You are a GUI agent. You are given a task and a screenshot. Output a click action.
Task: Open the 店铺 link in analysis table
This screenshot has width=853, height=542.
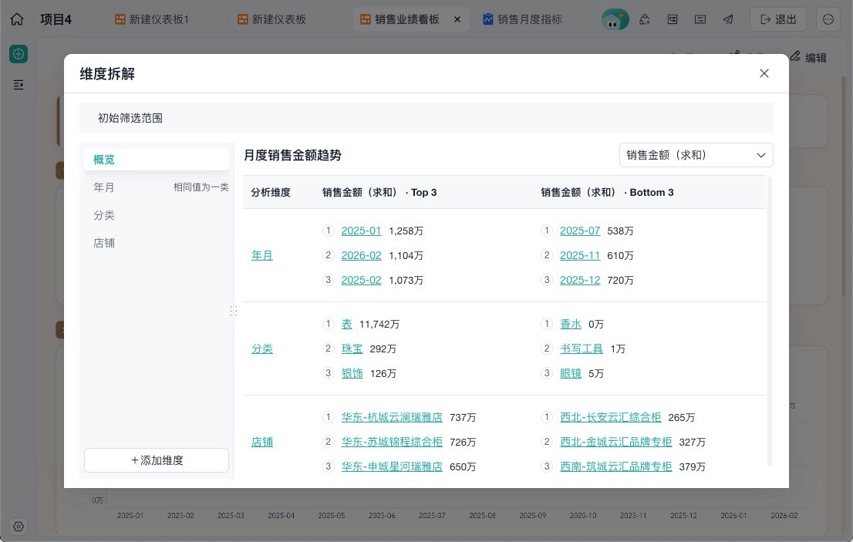(261, 442)
